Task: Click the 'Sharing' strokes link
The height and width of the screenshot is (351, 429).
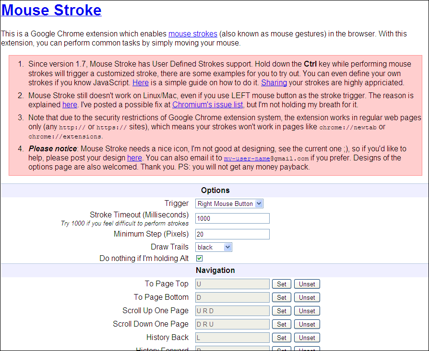Action: coord(274,83)
